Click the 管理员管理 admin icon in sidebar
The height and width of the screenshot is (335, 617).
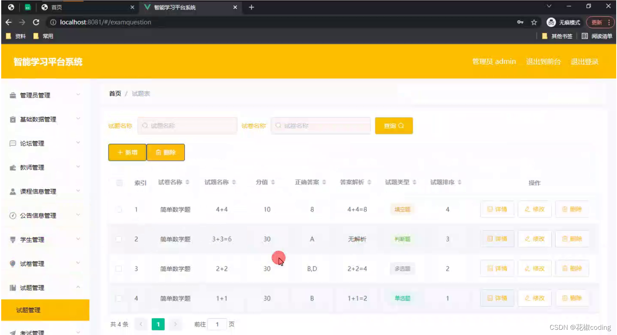point(12,95)
